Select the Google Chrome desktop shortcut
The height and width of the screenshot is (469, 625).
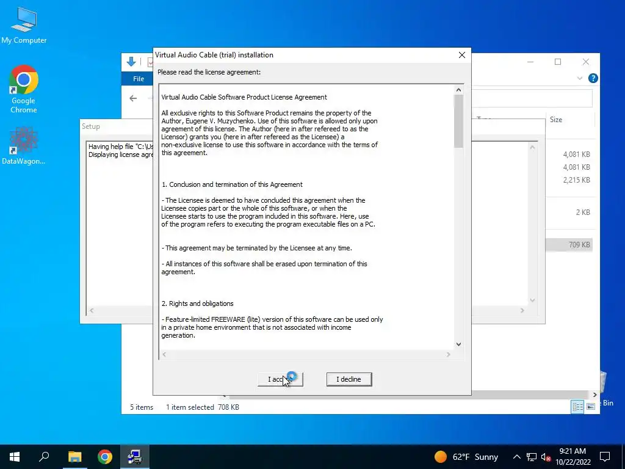24,89
